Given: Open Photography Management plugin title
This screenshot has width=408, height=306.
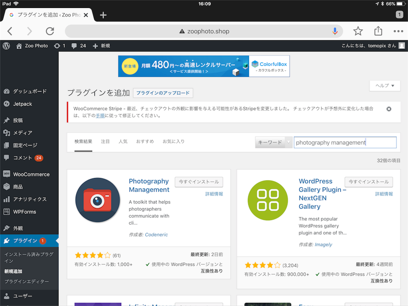Looking at the screenshot, I should (149, 185).
